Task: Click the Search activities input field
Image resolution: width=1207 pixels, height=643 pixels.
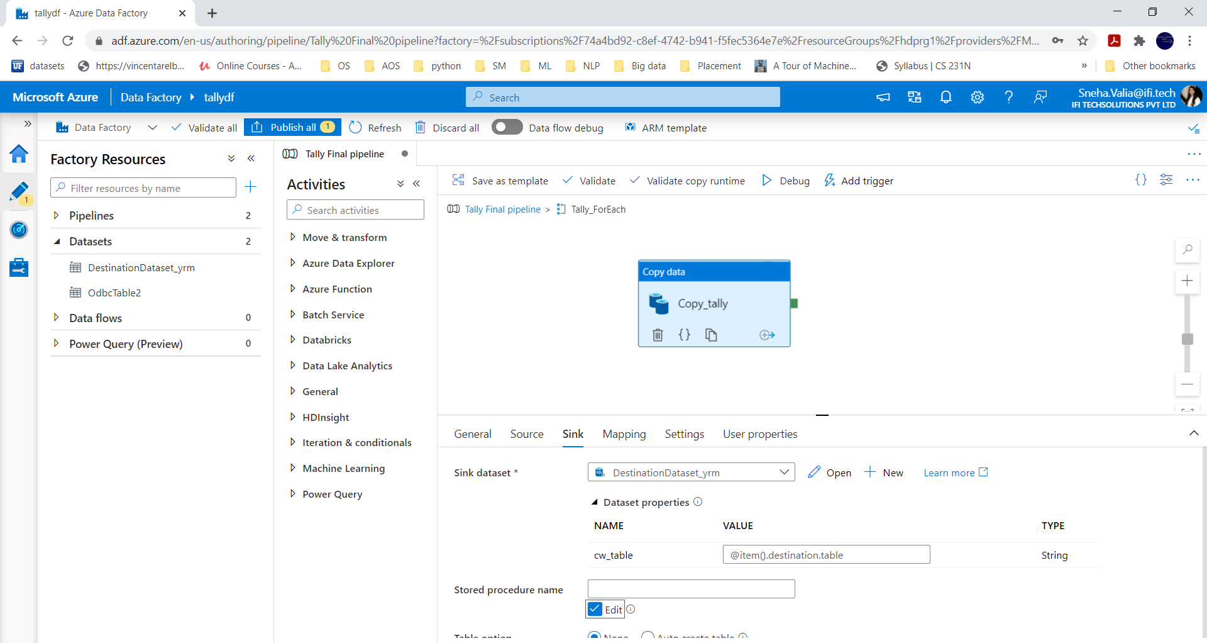Action: pos(355,210)
